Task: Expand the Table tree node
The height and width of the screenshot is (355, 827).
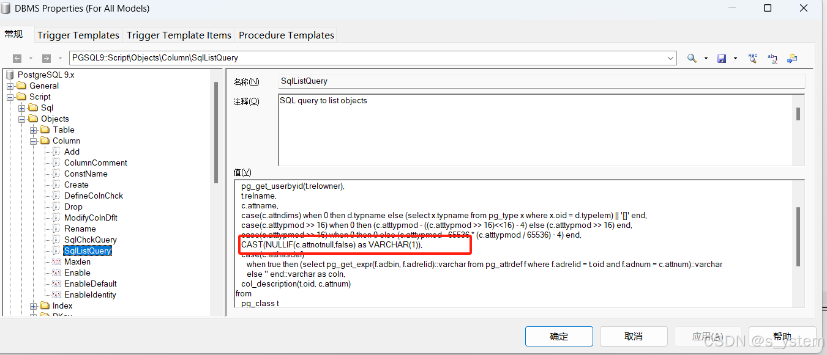Action: [34, 130]
